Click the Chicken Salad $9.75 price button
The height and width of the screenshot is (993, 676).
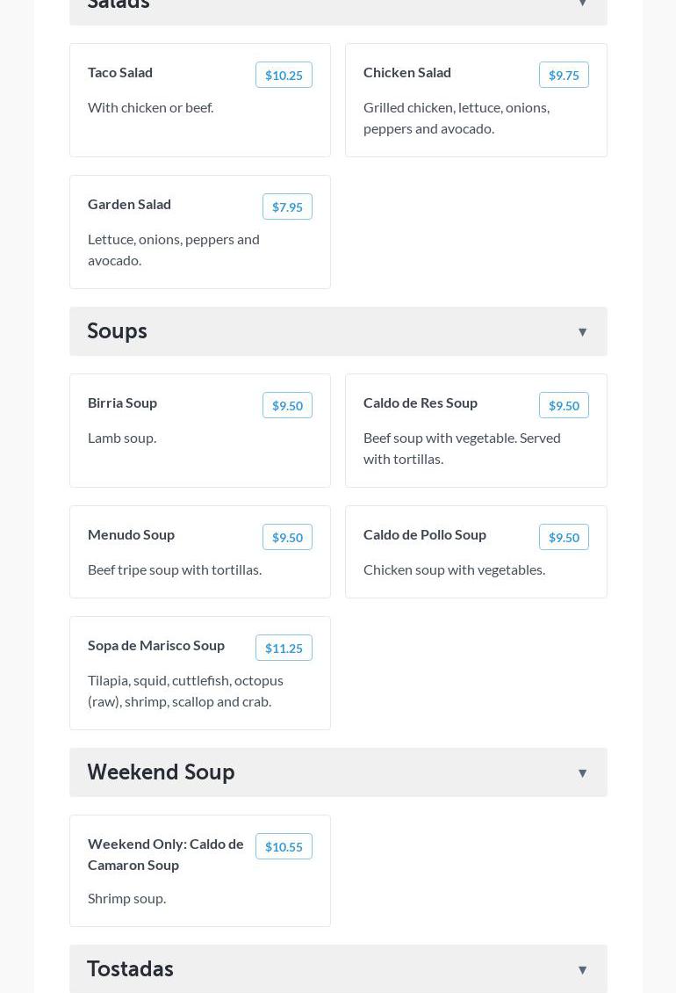pos(564,75)
